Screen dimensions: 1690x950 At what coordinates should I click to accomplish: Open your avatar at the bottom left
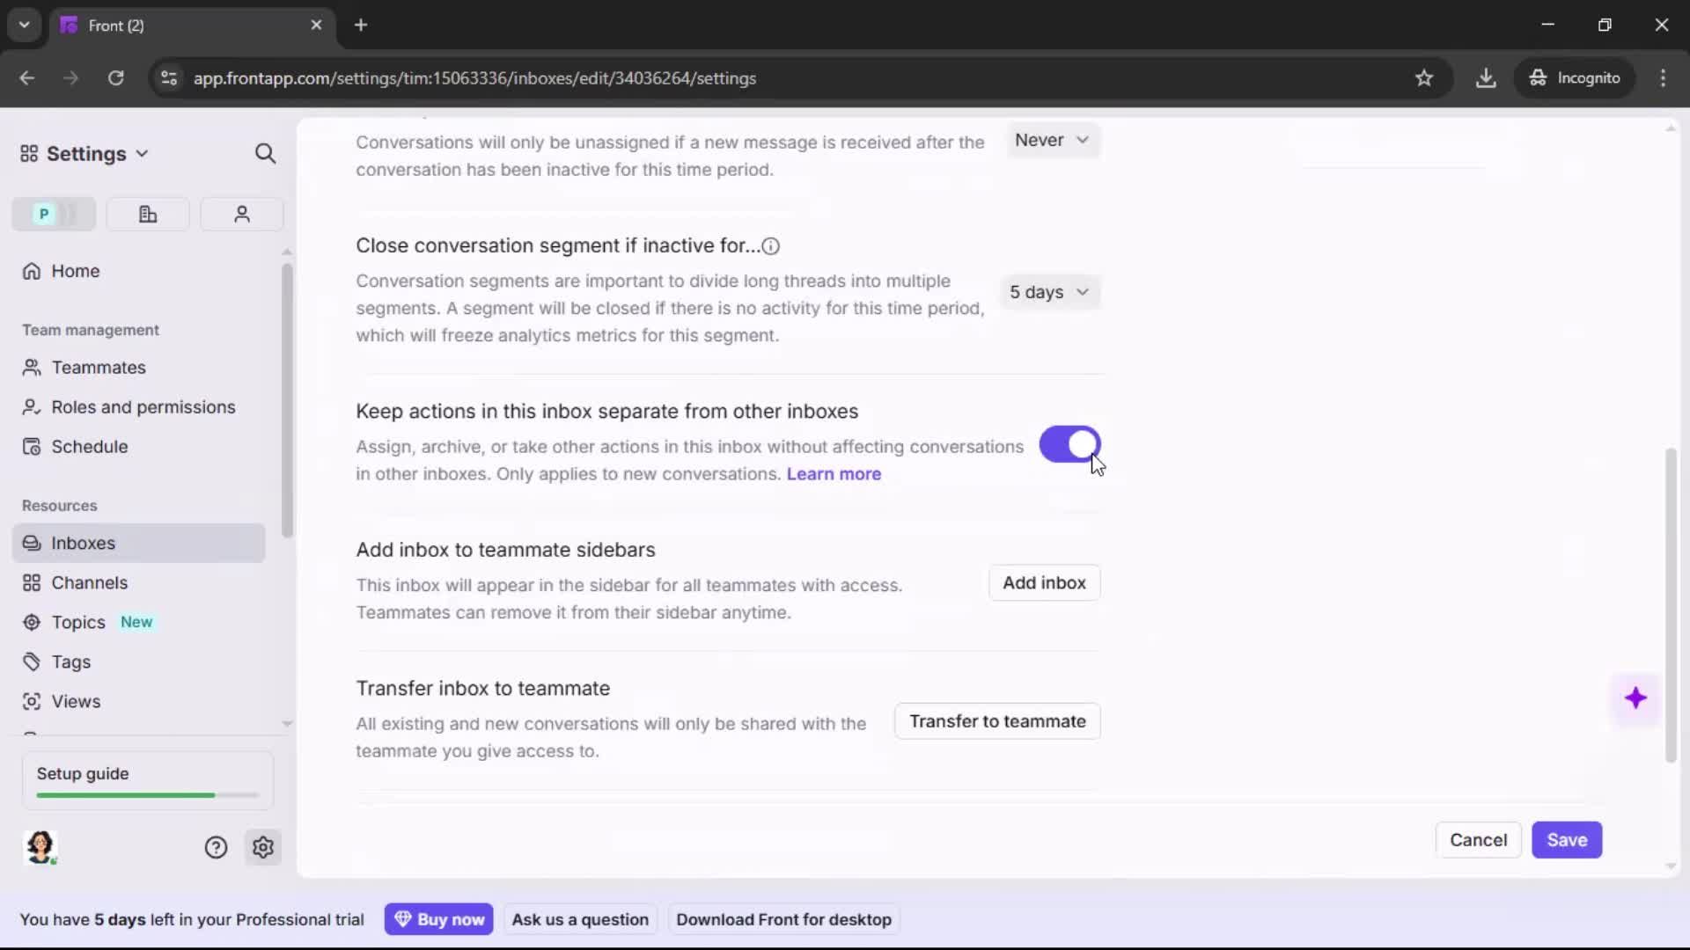[41, 847]
